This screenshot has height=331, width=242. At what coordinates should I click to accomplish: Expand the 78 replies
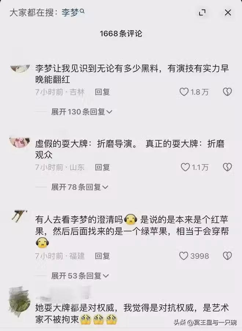coord(80,187)
